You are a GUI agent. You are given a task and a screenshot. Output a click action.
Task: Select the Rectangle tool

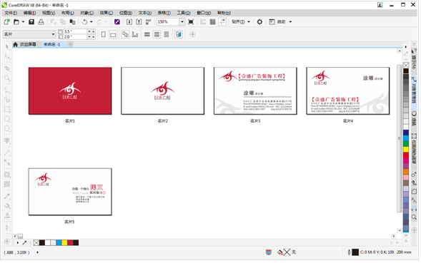[x=7, y=110]
